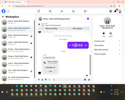Open Windows taskbar search

(x=7, y=92)
